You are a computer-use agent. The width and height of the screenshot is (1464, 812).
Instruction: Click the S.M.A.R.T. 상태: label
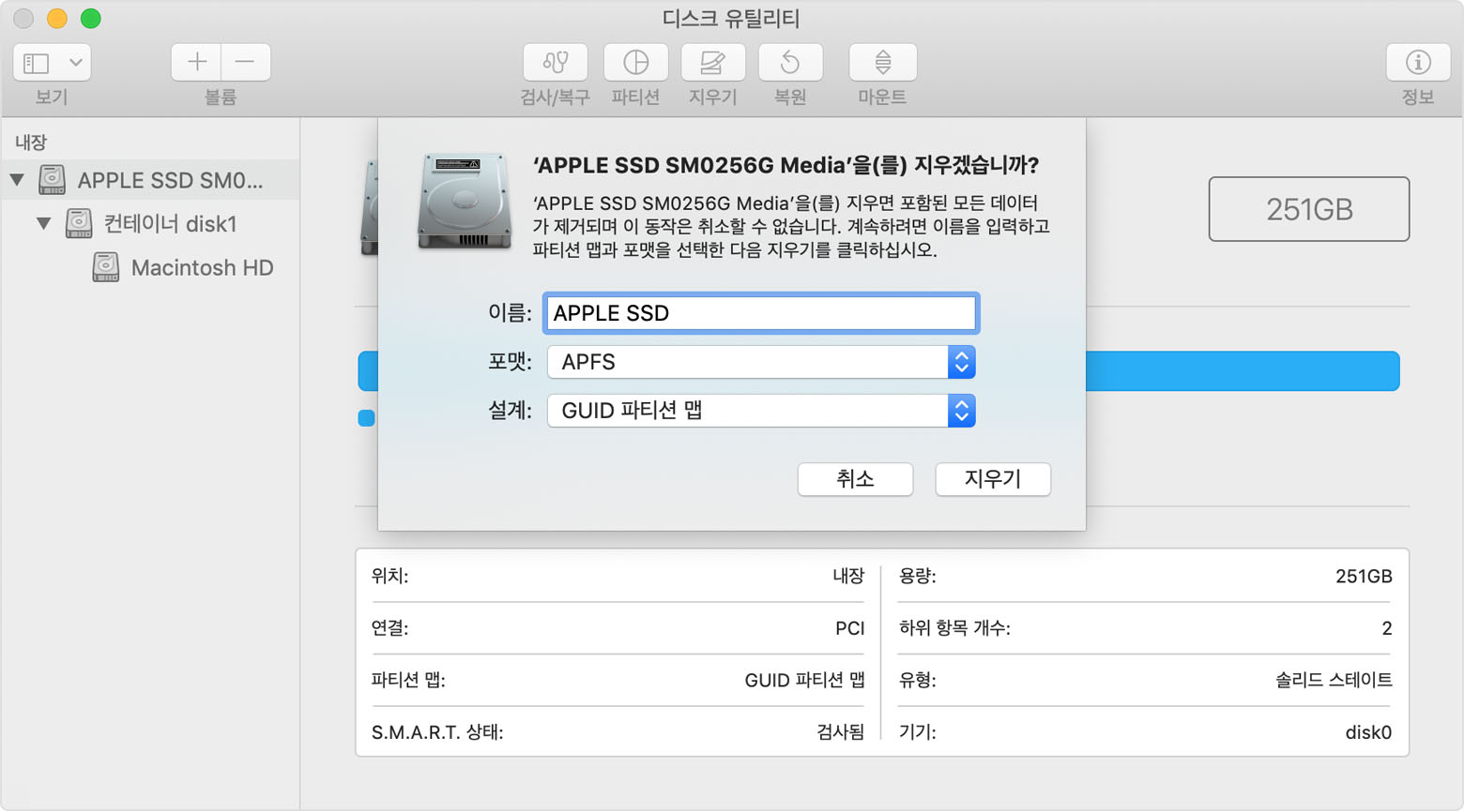(x=437, y=732)
